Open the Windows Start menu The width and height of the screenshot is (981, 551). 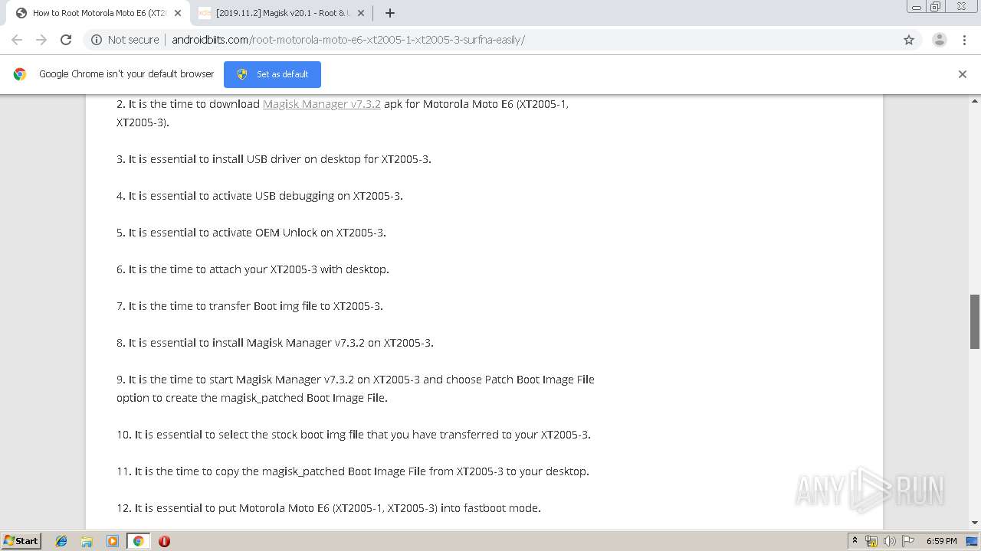[21, 540]
